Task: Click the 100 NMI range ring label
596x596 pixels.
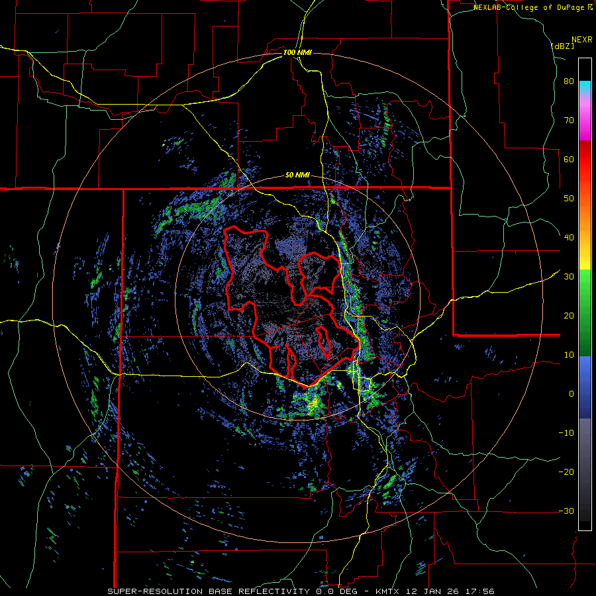Action: 297,52
